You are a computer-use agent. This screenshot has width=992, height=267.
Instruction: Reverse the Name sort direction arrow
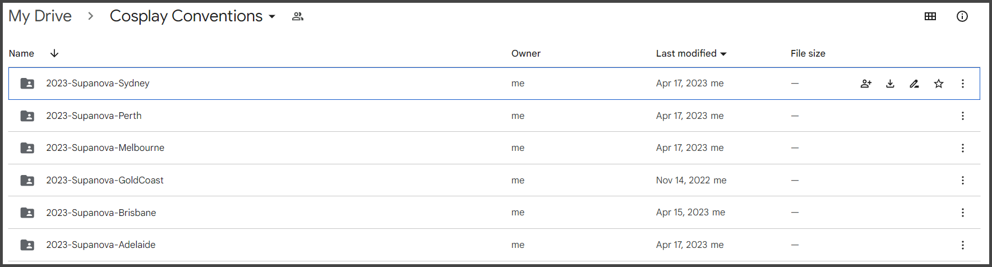[54, 53]
